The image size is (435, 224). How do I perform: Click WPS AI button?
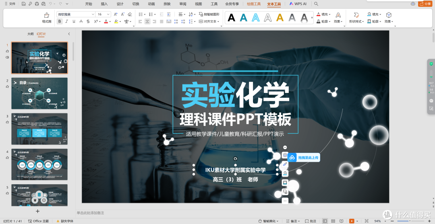(298, 4)
